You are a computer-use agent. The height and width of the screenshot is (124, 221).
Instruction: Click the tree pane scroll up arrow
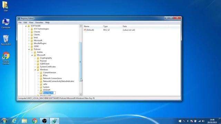[80, 26]
